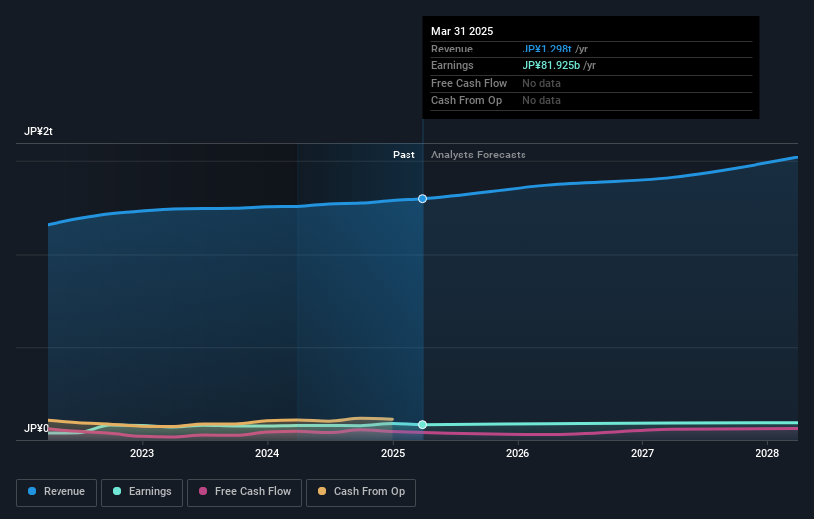Viewport: 814px width, 519px height.
Task: Click the Mar 31 2025 tooltip date
Action: (462, 31)
